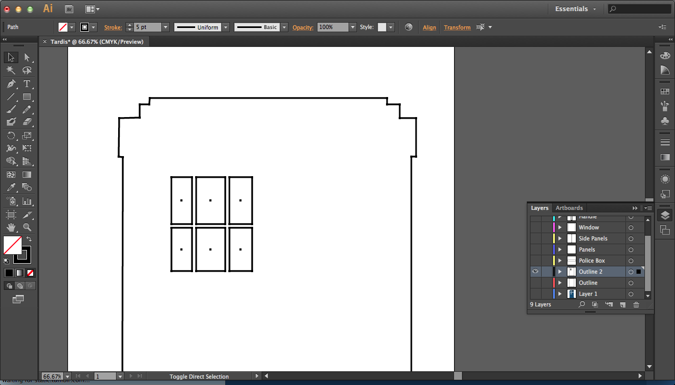The width and height of the screenshot is (675, 385).
Task: Select the Hand tool
Action: 11,227
